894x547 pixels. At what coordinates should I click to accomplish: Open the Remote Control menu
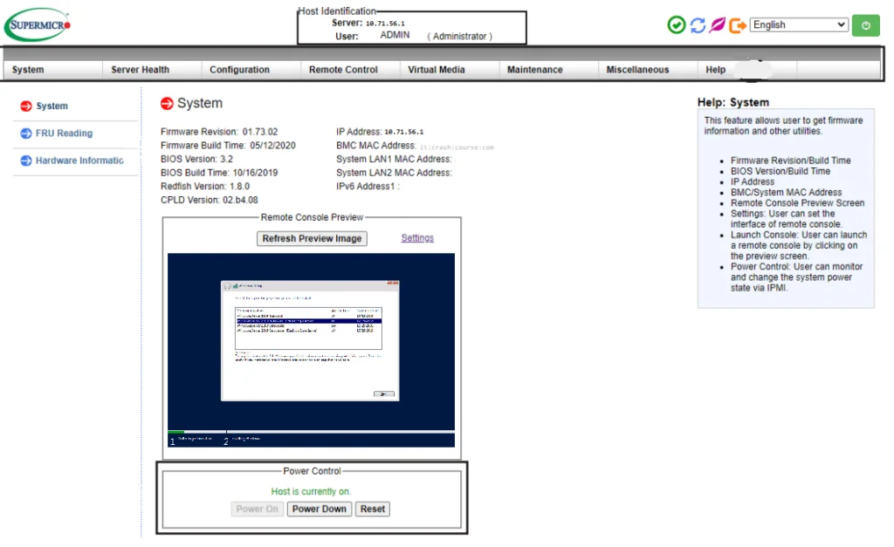pos(343,70)
